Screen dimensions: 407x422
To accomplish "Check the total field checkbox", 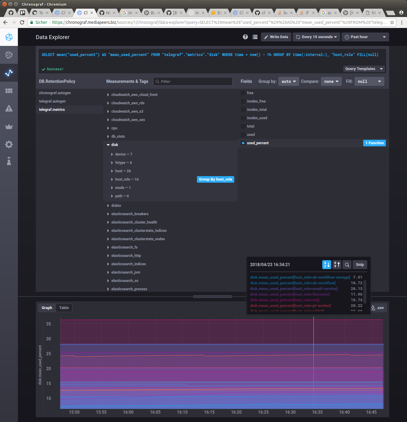I will (243, 126).
